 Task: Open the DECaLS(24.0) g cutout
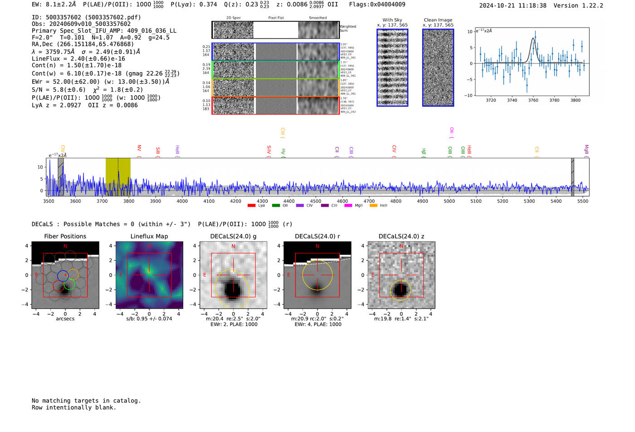coord(233,275)
